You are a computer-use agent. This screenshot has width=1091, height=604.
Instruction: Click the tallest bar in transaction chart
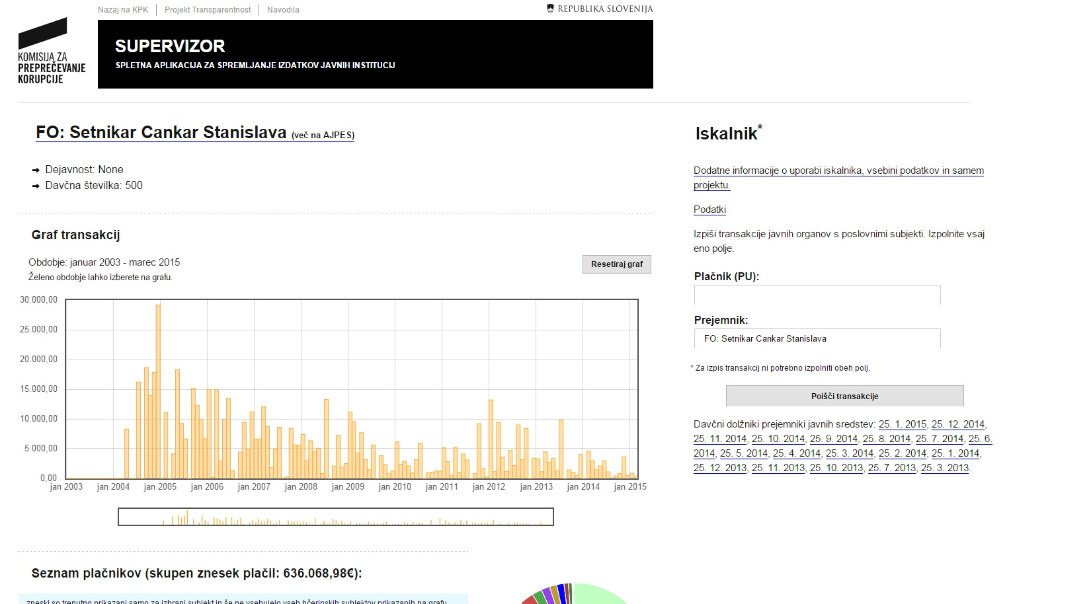(x=158, y=390)
